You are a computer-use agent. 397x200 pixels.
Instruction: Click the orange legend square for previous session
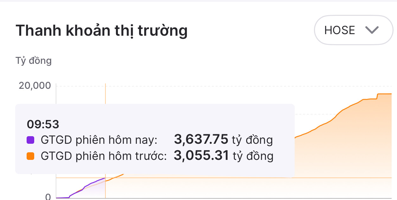pyautogui.click(x=30, y=155)
